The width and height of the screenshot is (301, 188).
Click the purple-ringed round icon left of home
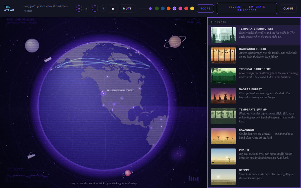tap(79, 9)
